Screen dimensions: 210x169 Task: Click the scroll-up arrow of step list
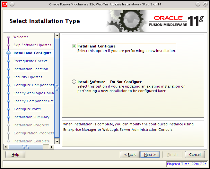click(x=57, y=36)
